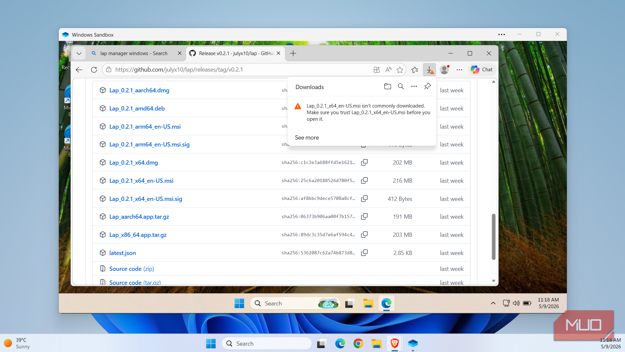
Task: Refresh the GitHub page
Action: (x=94, y=70)
